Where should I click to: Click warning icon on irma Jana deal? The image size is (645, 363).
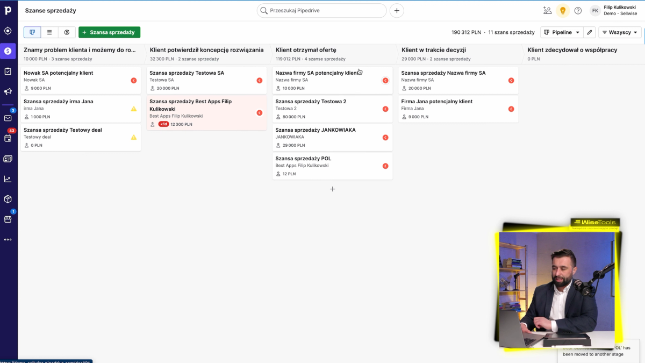(134, 109)
